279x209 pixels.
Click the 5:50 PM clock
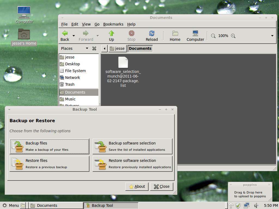pyautogui.click(x=271, y=206)
